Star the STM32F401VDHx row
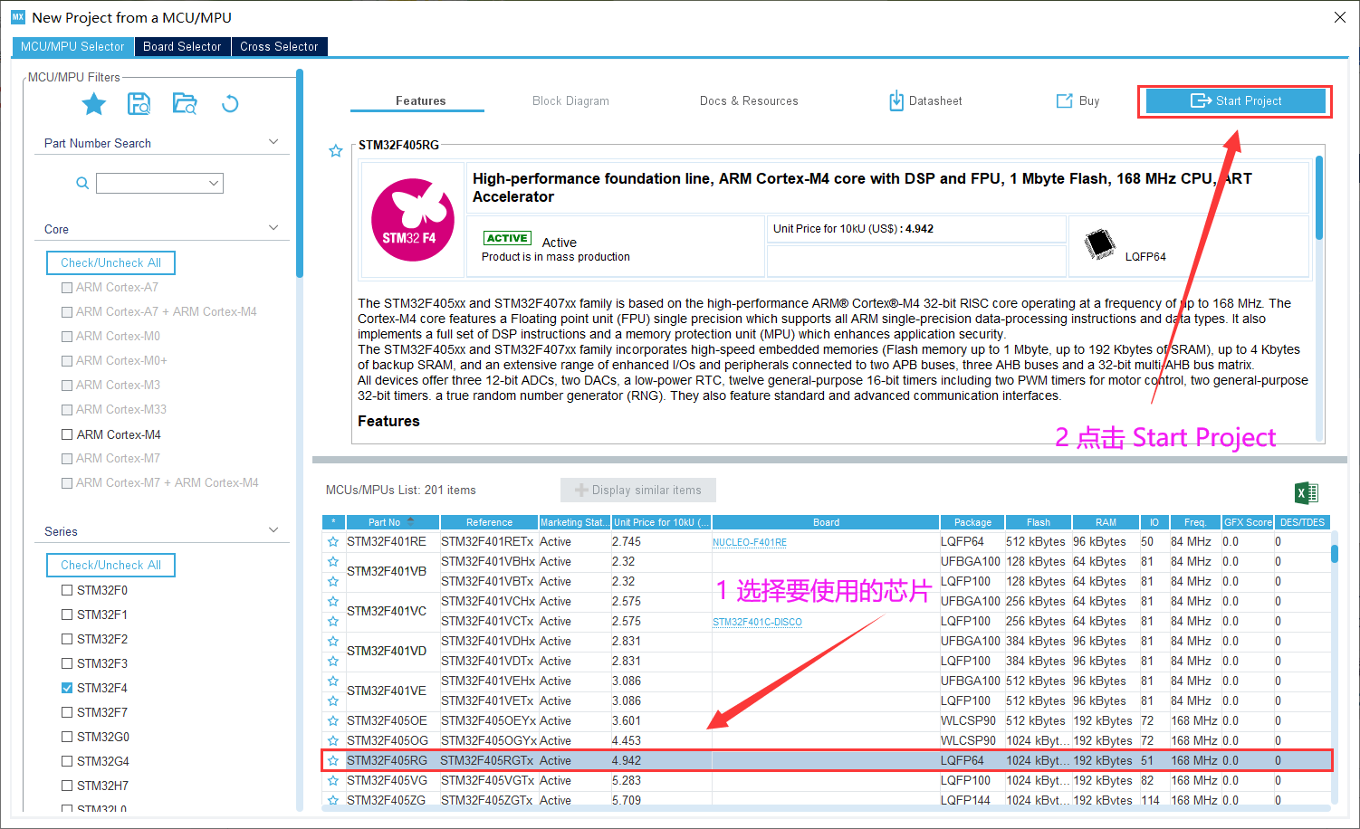1360x829 pixels. tap(333, 642)
